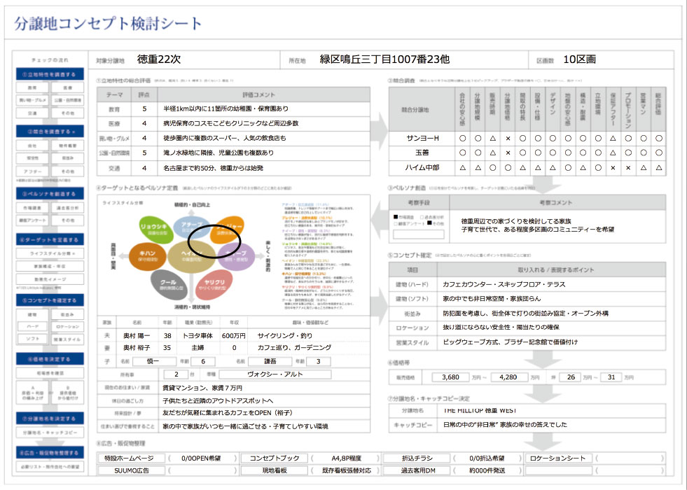Select 分譲地名・キャッチコピー in the sidebar
Image resolution: width=687 pixels, height=490 pixels.
click(50, 433)
